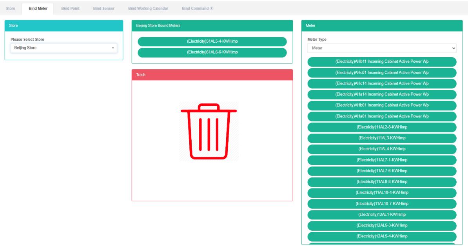The height and width of the screenshot is (246, 468).
Task: Click AHb11 Incoming Cabinet Active Power meter
Action: (x=382, y=62)
